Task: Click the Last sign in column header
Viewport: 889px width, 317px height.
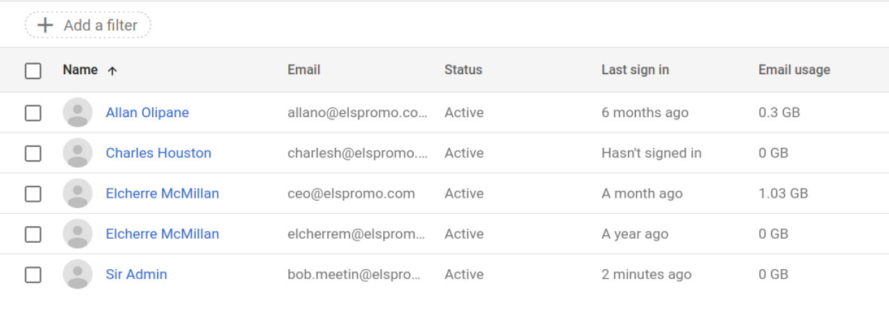Action: point(635,70)
